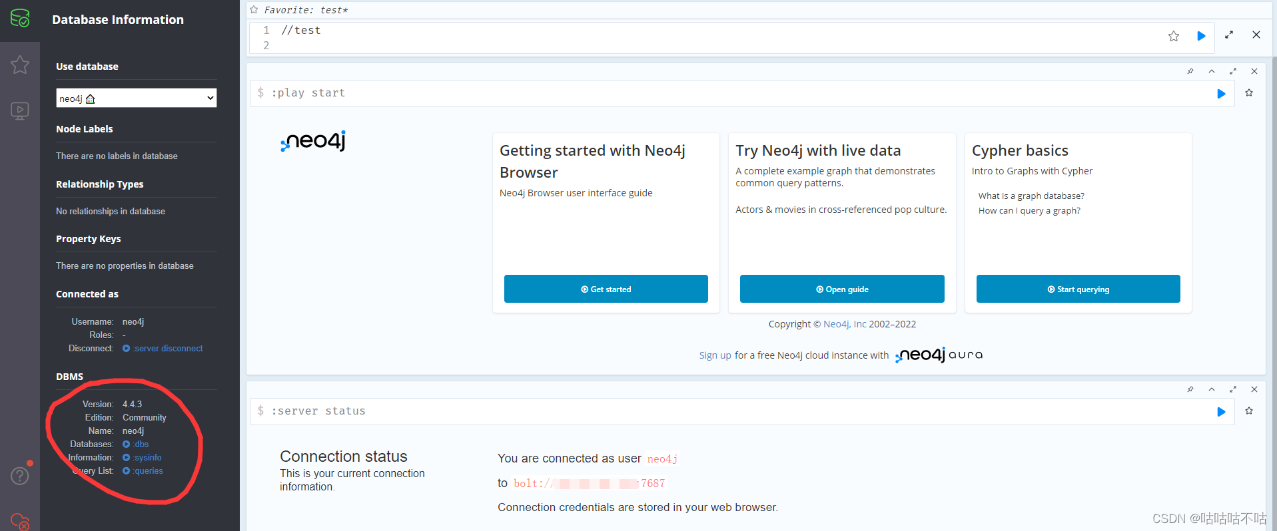Screen dimensions: 1277x531
Task: Open the Neo4j, Inc copyright link
Action: (x=845, y=324)
